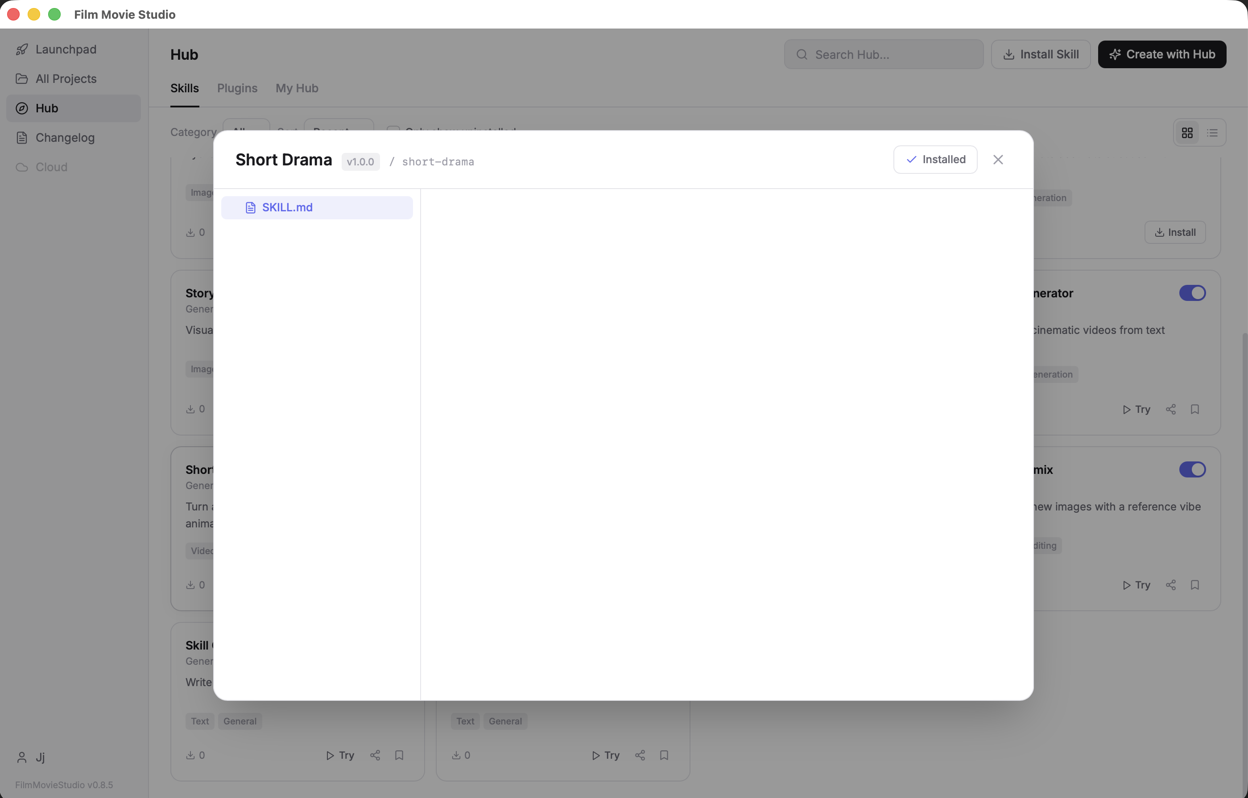This screenshot has width=1248, height=798.
Task: Click the FilmMovieStudio v0.8.5 version label
Action: tap(64, 785)
